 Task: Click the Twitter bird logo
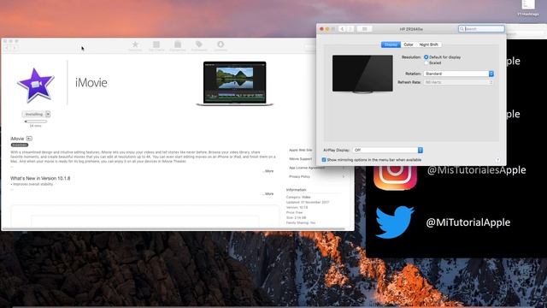(x=395, y=222)
